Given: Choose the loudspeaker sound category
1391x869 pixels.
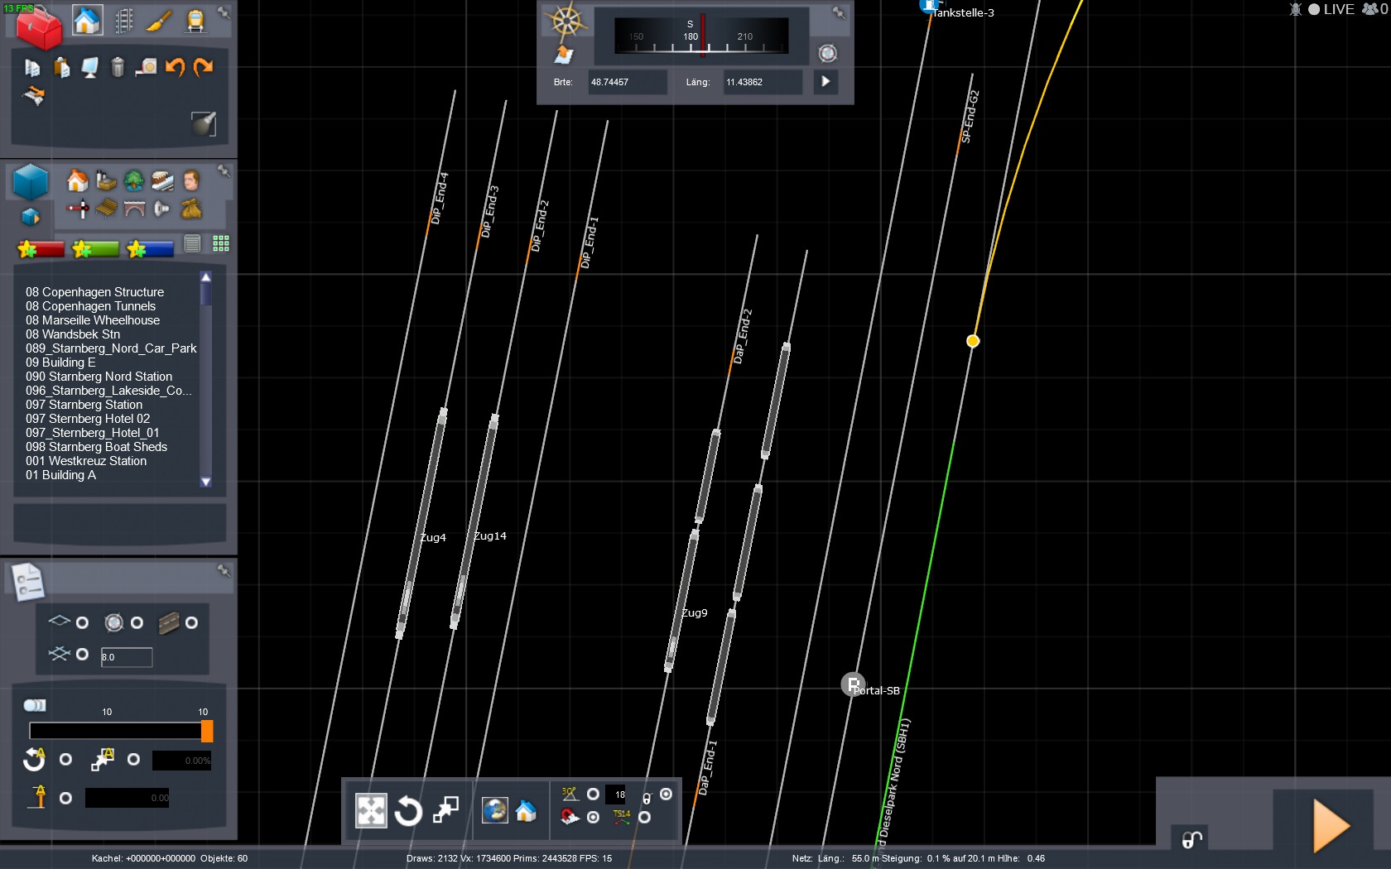Looking at the screenshot, I should pyautogui.click(x=162, y=209).
